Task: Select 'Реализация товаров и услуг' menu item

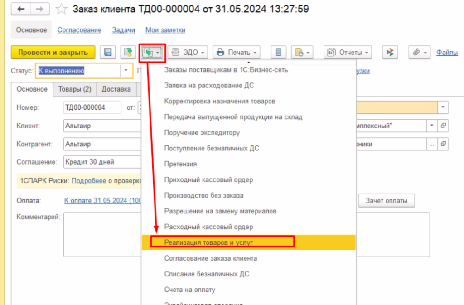Action: pyautogui.click(x=208, y=242)
